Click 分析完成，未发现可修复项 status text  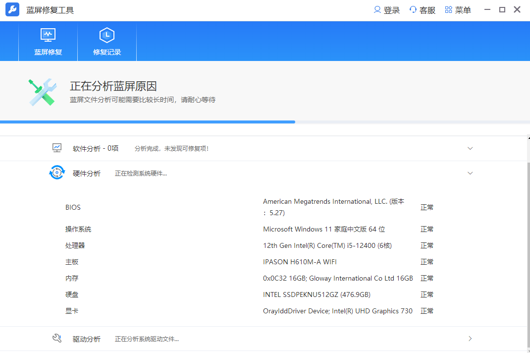(171, 149)
